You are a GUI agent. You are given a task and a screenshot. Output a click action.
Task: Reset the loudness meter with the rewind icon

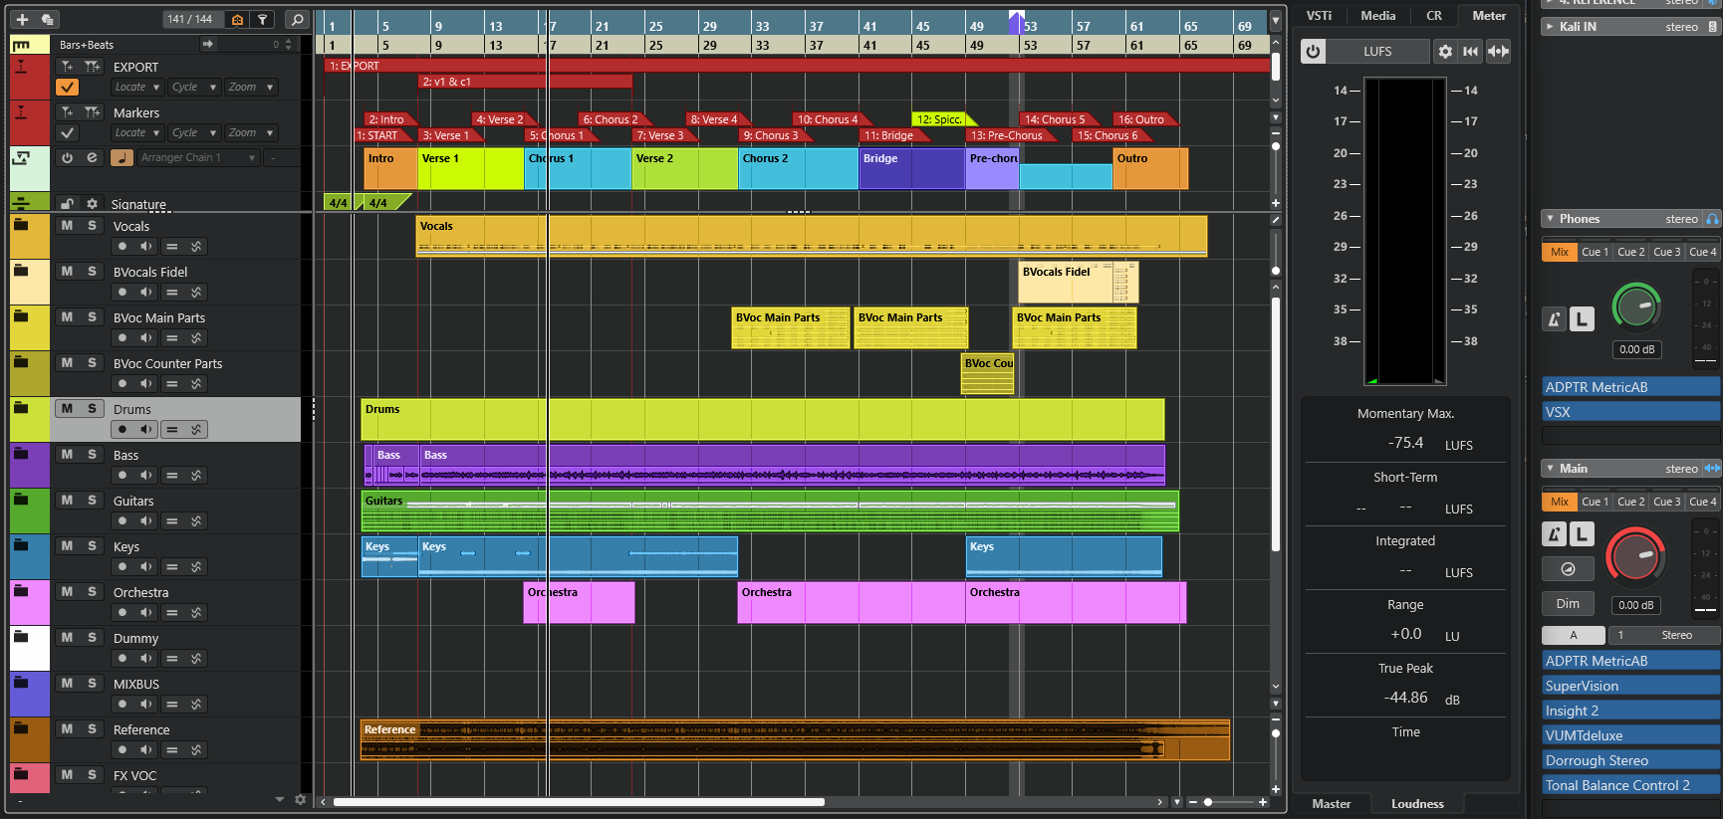pyautogui.click(x=1471, y=52)
